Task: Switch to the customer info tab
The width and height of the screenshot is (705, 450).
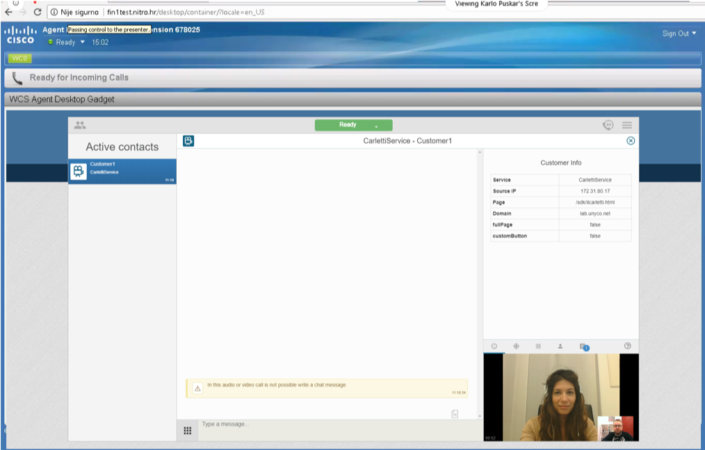Action: pyautogui.click(x=494, y=346)
